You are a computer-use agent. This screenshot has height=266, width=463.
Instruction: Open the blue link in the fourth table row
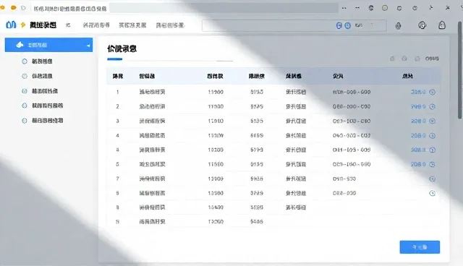418,136
